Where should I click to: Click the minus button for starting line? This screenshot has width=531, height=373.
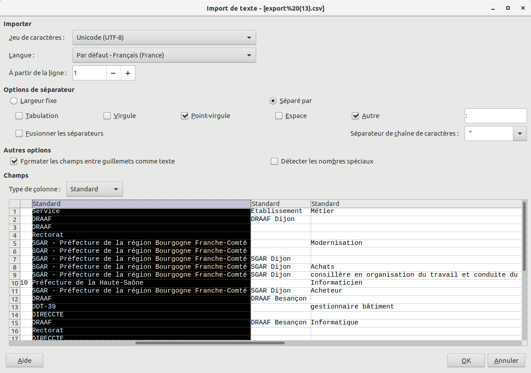click(113, 73)
